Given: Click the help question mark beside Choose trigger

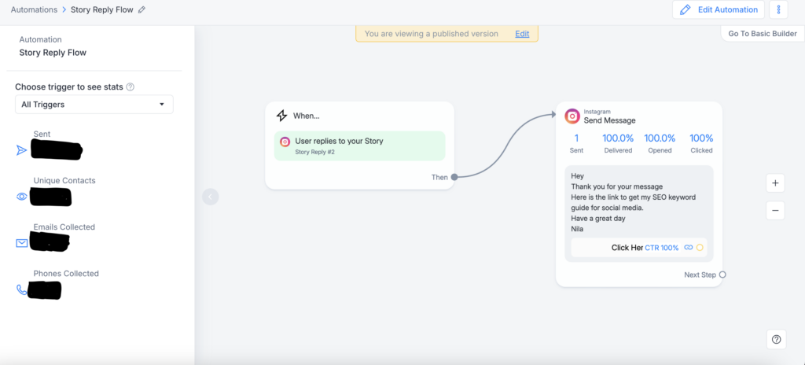Looking at the screenshot, I should point(130,87).
